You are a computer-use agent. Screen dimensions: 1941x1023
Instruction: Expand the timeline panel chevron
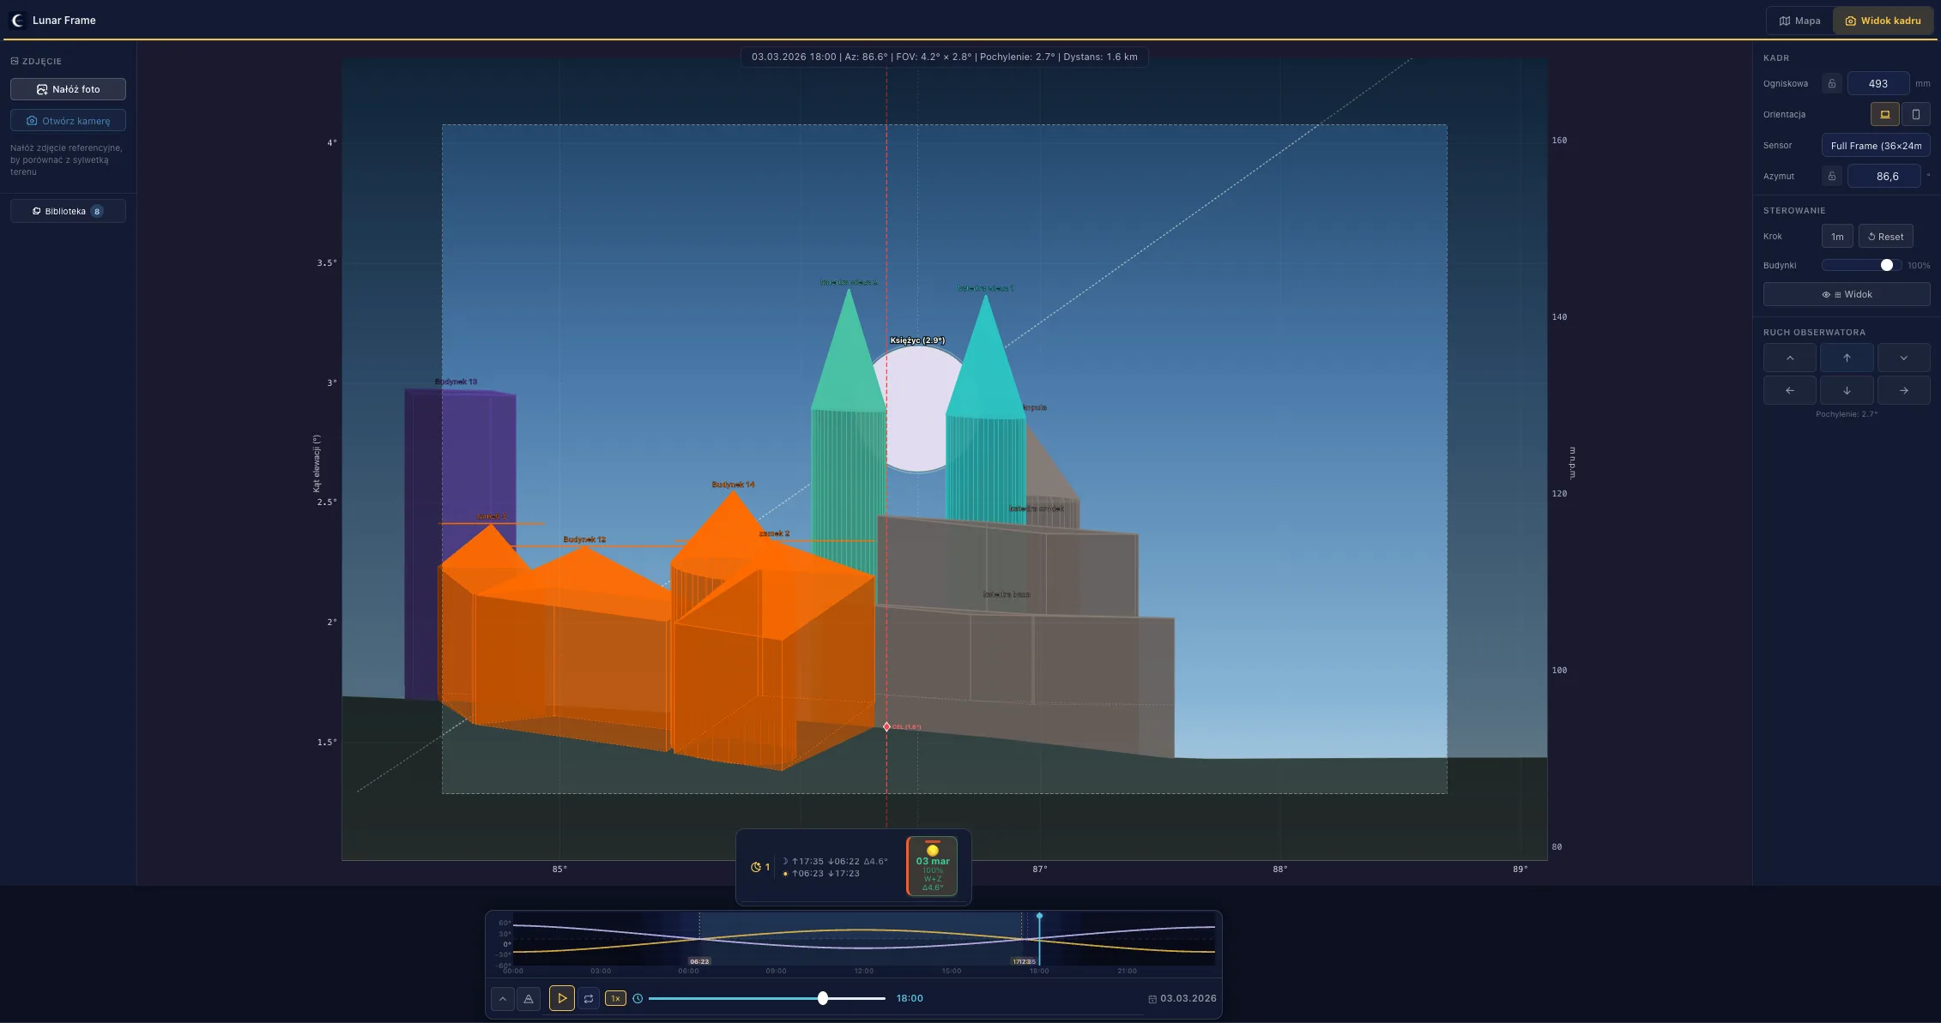tap(503, 998)
